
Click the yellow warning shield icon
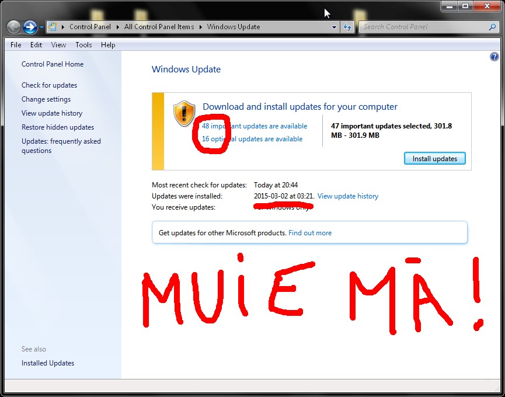click(184, 113)
